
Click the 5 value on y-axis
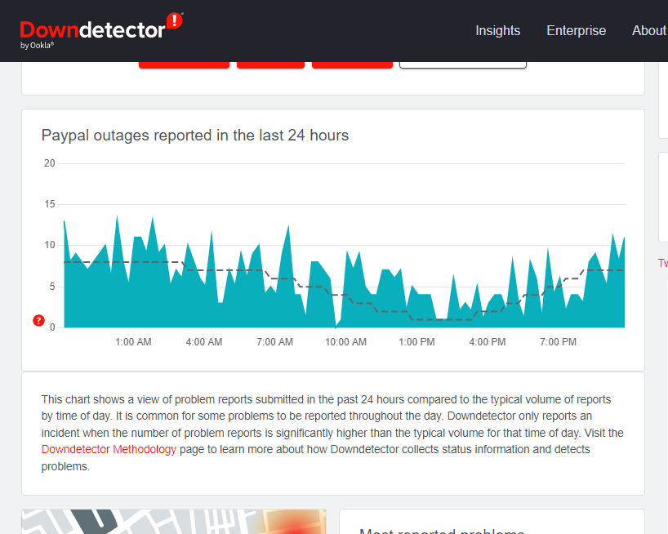(52, 286)
